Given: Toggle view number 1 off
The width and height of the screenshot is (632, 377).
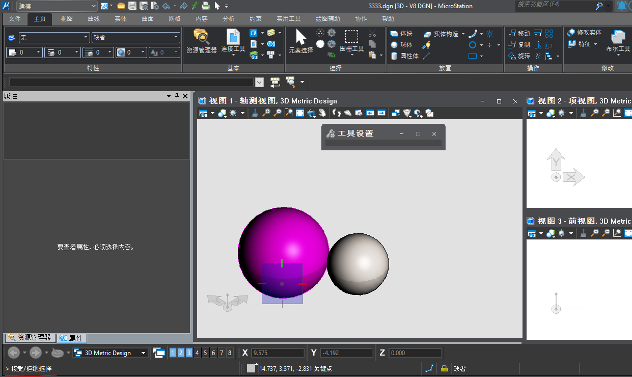Looking at the screenshot, I should [x=173, y=353].
